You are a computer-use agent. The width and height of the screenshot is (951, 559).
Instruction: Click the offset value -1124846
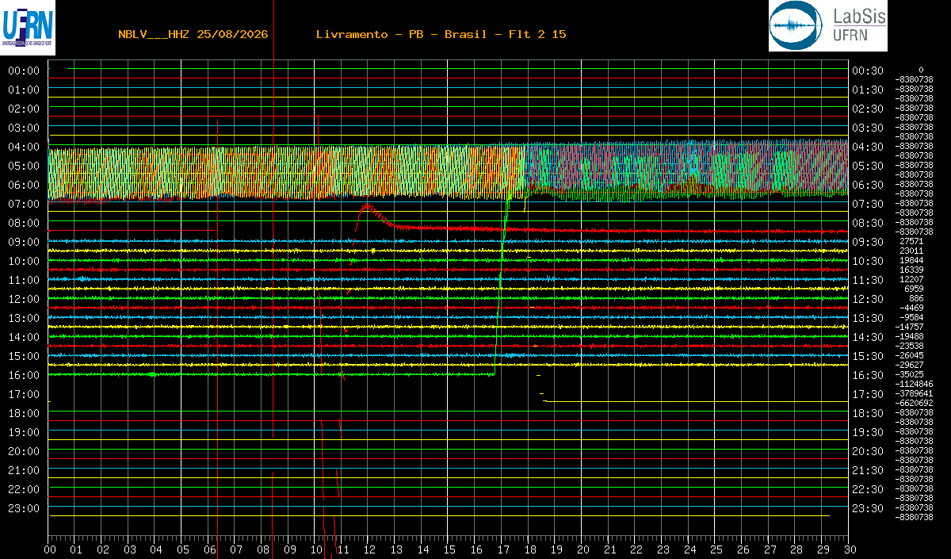914,384
